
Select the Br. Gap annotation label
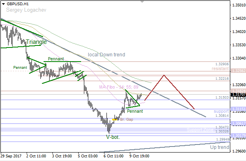(126, 120)
